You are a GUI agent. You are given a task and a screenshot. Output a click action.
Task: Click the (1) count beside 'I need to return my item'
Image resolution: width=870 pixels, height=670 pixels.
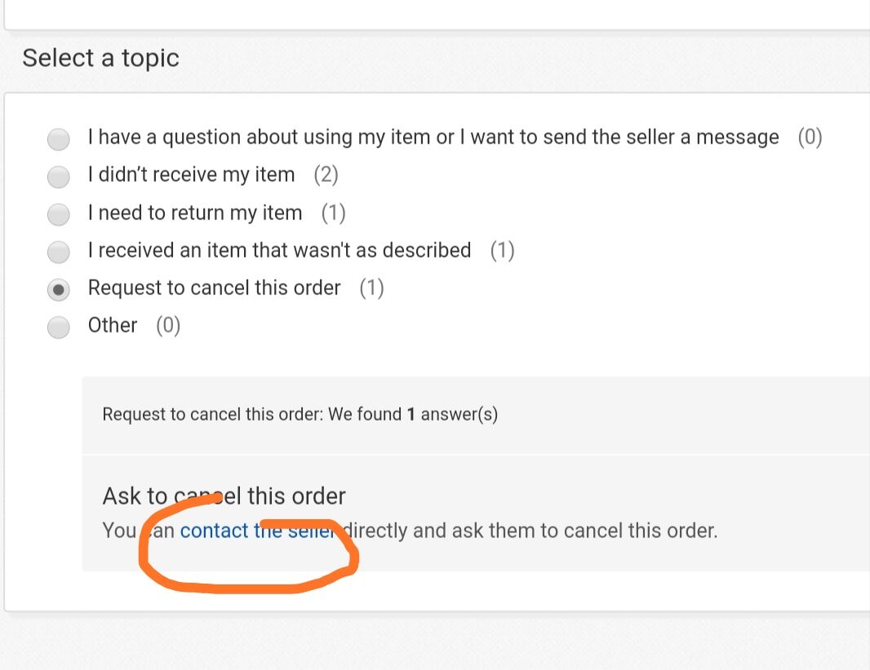[333, 213]
